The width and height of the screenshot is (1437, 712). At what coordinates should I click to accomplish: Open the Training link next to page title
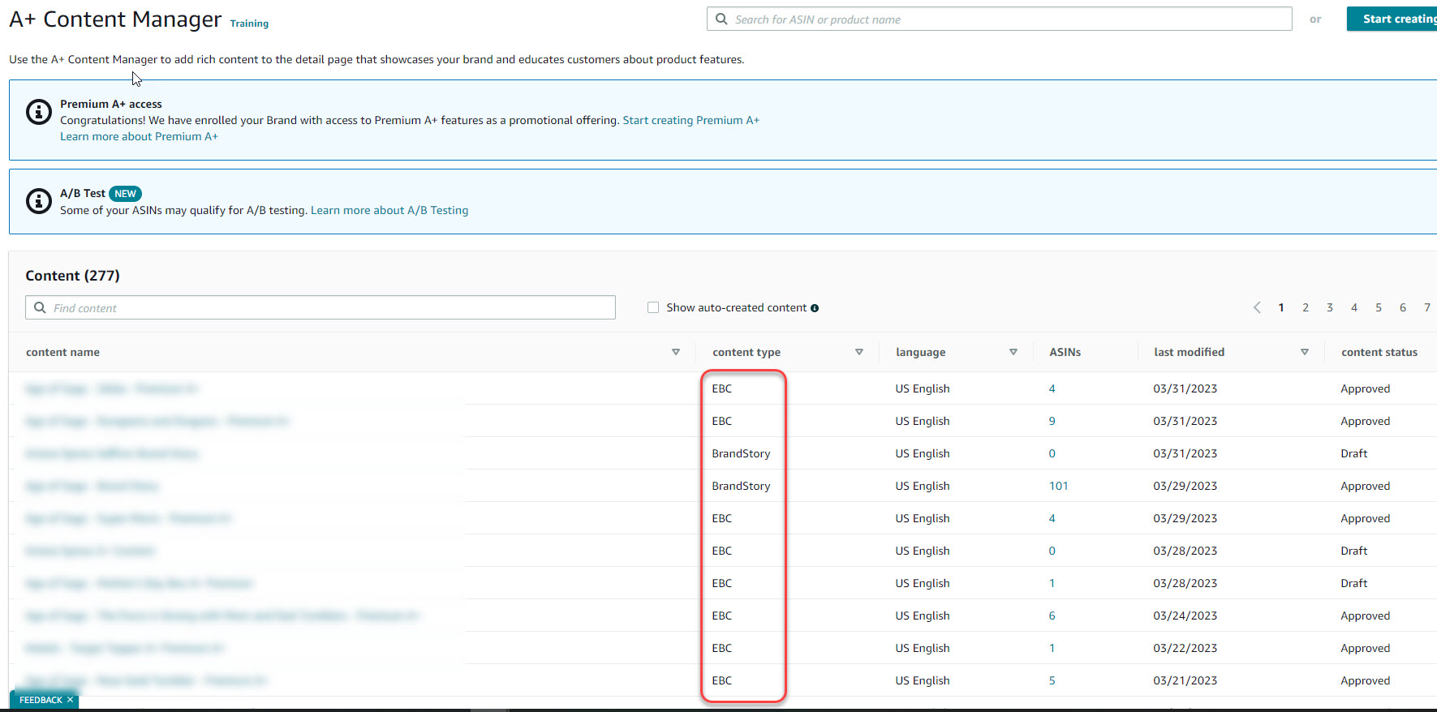point(249,24)
